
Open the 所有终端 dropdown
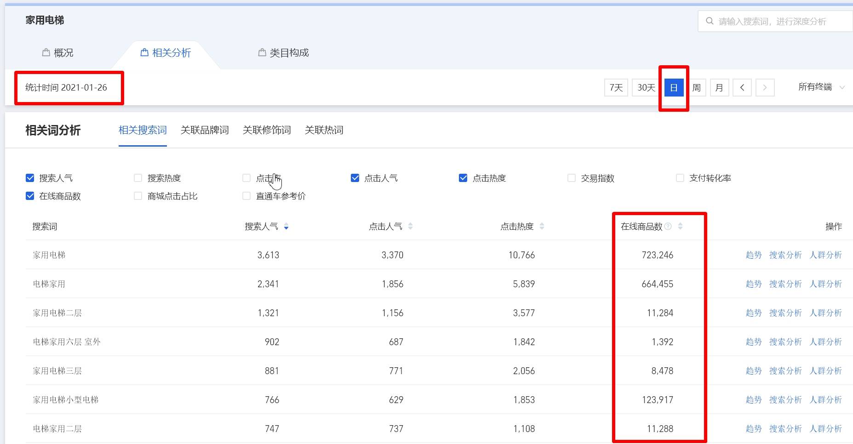pyautogui.click(x=821, y=87)
